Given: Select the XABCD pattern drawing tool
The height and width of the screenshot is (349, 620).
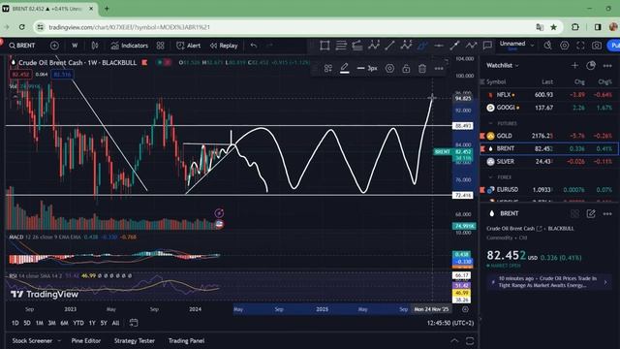Looking at the screenshot, I should (x=374, y=46).
